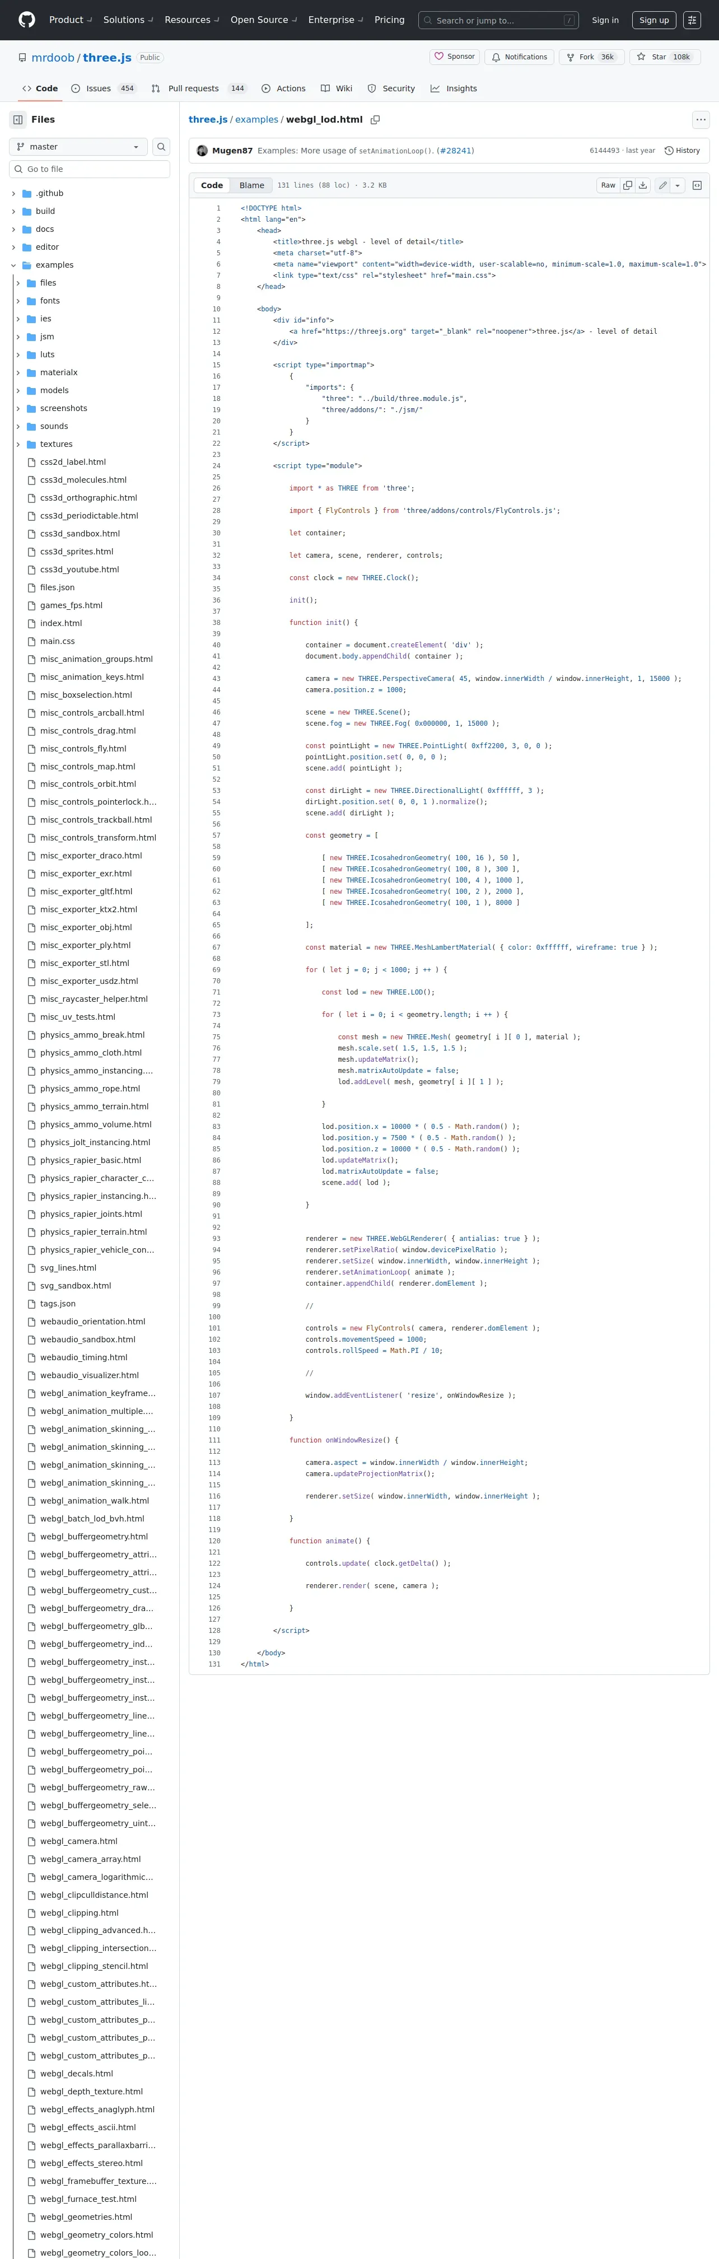
Task: Open webgl_geometries.html in file tree
Action: tap(86, 2217)
